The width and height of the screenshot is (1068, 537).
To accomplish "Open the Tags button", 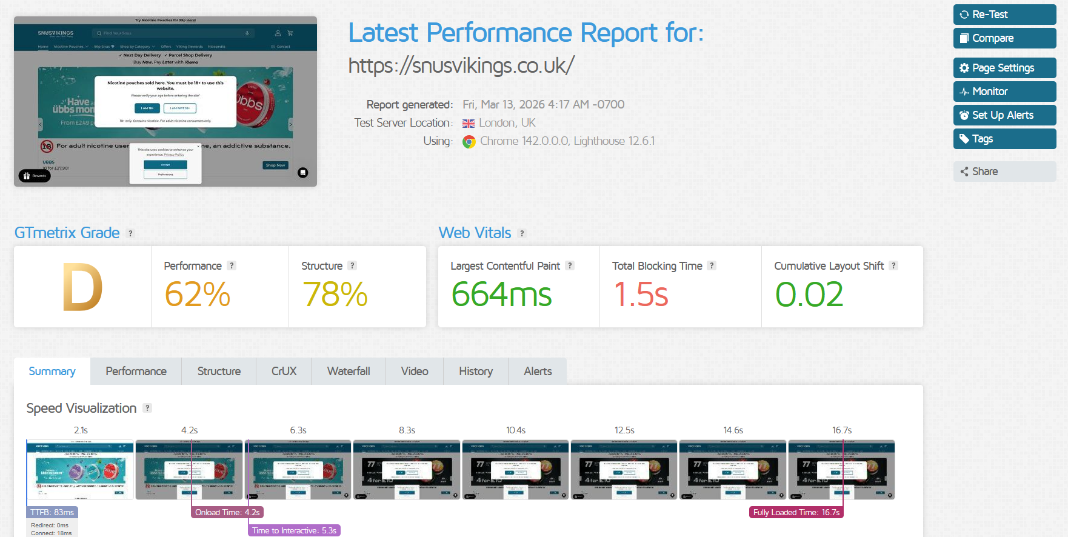I will pyautogui.click(x=1004, y=139).
